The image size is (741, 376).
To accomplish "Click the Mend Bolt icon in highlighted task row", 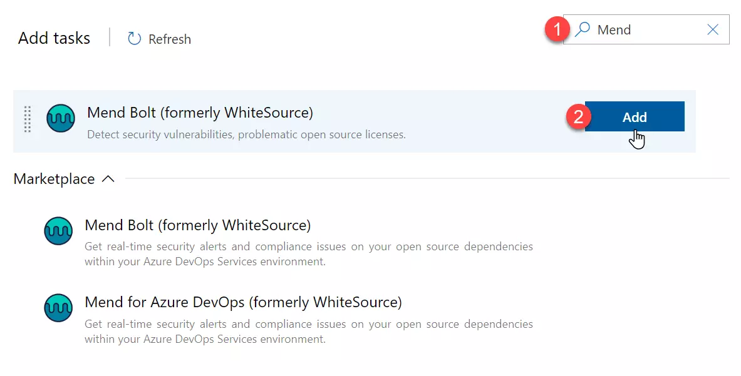I will pos(61,118).
